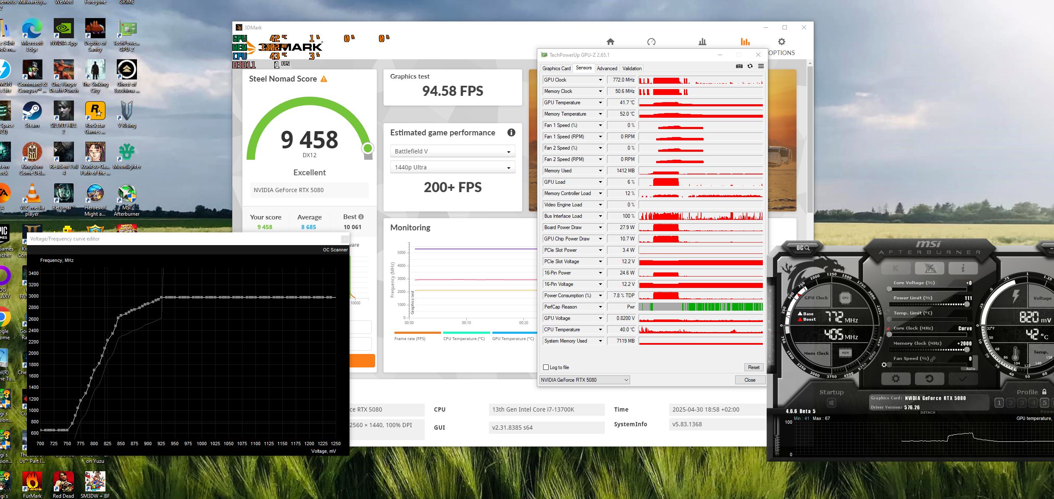Select Afterburner profile slot 1
This screenshot has width=1054, height=499.
pyautogui.click(x=999, y=403)
